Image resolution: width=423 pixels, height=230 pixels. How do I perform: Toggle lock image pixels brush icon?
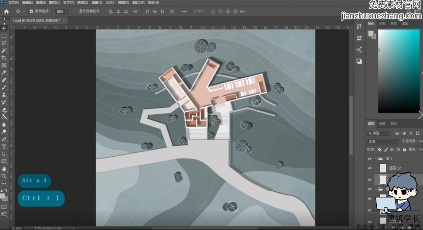[386, 150]
